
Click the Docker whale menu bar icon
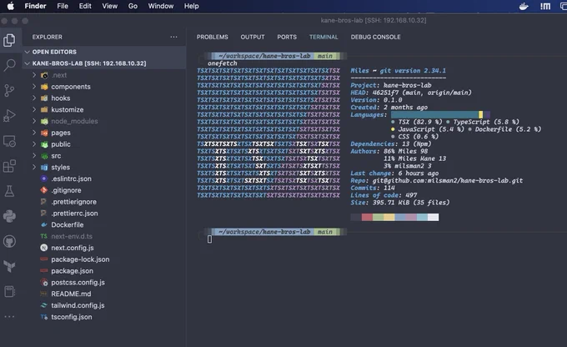point(524,6)
